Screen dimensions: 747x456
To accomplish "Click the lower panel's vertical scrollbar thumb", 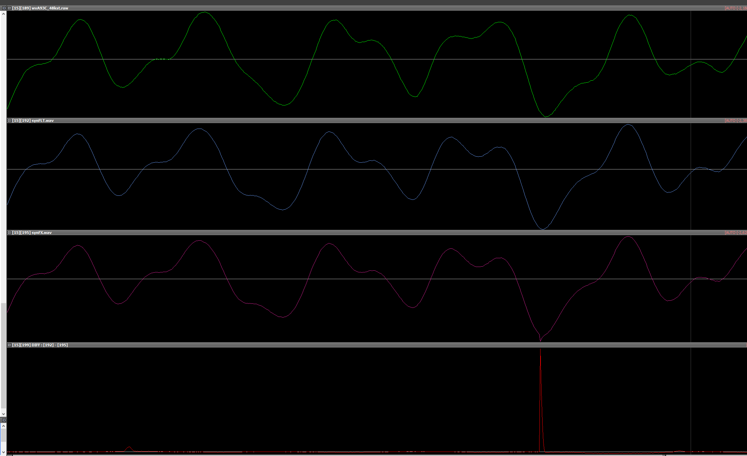I will (x=3, y=435).
